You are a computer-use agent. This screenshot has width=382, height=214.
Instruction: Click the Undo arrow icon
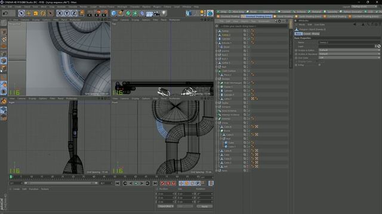5,13
